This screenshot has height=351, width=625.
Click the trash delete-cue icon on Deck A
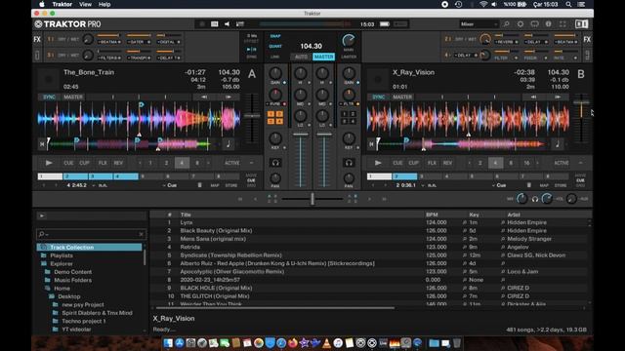pyautogui.click(x=199, y=185)
